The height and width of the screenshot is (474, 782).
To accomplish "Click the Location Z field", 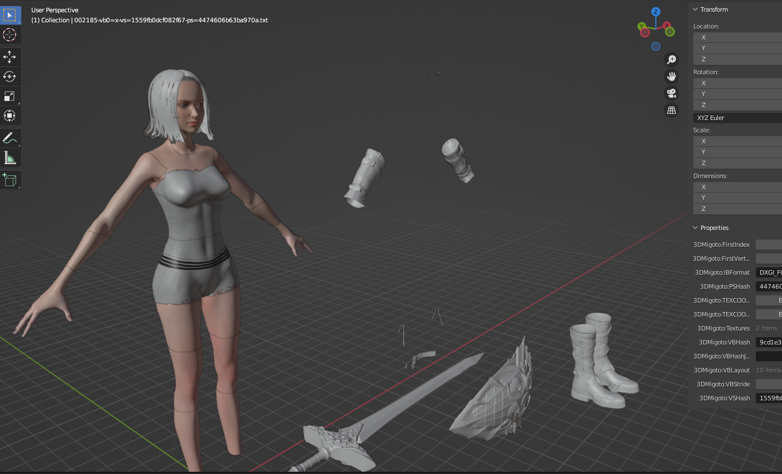I will click(737, 59).
